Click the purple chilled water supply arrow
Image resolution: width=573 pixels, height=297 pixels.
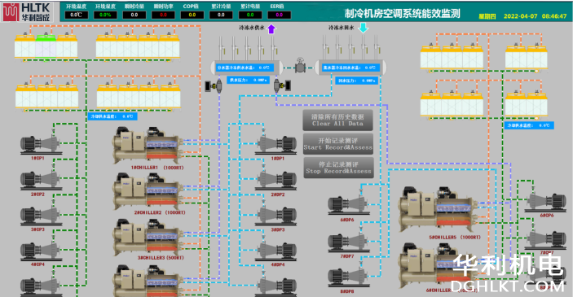(x=271, y=28)
